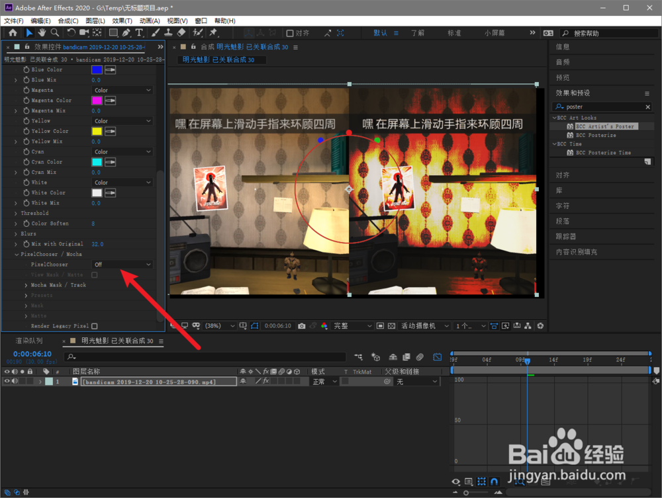Open the 合成(C) menu
The image size is (662, 498).
[68, 21]
